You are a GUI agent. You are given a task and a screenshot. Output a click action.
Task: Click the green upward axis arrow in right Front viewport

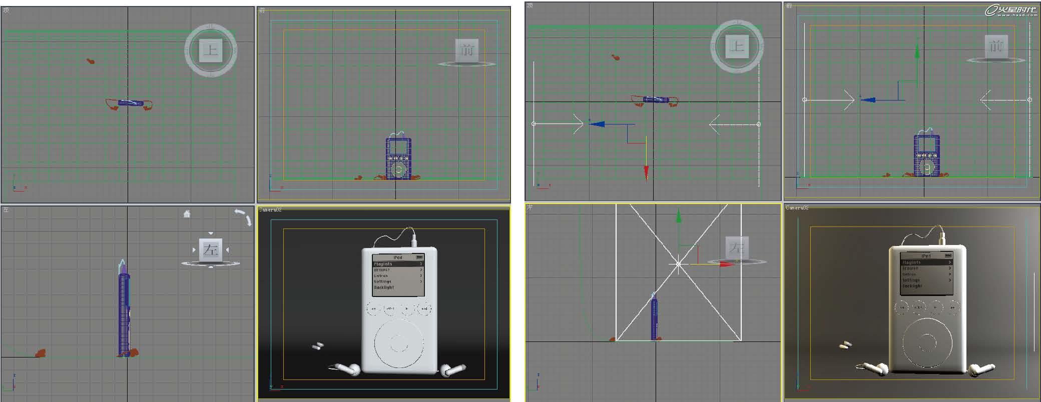point(917,51)
